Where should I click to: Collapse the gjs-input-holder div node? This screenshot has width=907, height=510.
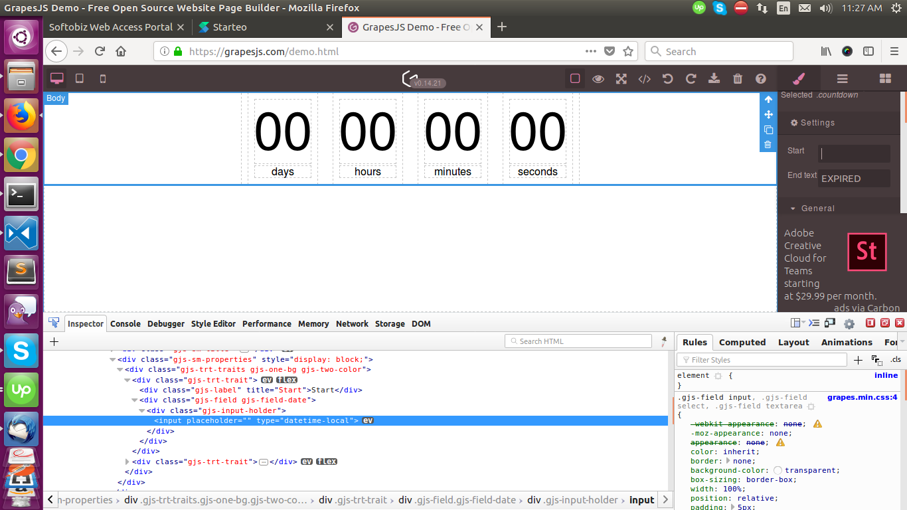tap(141, 410)
